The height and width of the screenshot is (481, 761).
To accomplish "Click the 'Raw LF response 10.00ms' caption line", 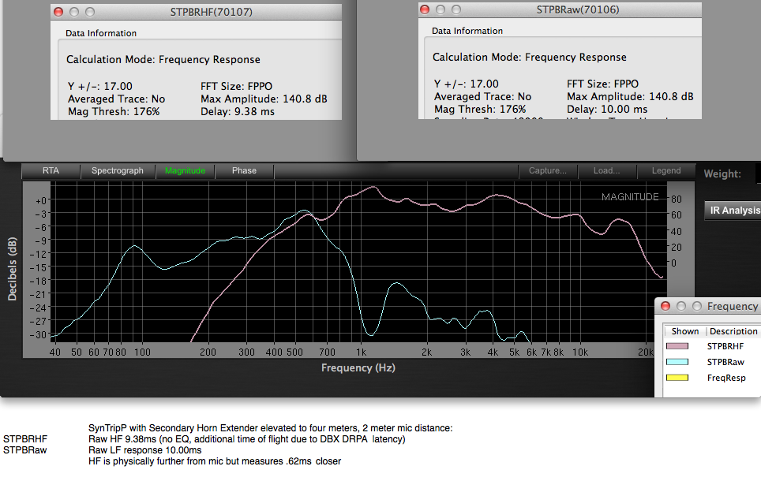I will click(144, 450).
